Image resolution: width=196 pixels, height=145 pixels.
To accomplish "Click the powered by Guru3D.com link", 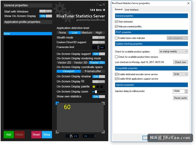I will tap(91, 20).
